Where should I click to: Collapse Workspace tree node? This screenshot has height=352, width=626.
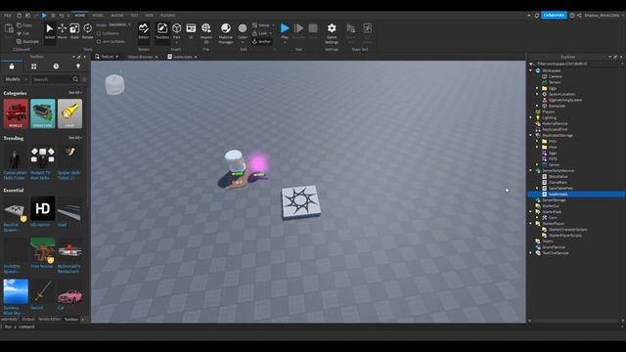pyautogui.click(x=531, y=70)
